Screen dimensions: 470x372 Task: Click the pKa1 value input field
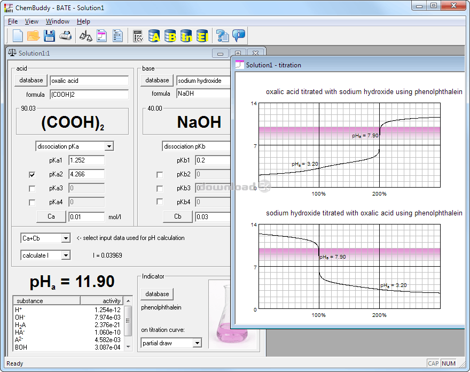pyautogui.click(x=86, y=160)
